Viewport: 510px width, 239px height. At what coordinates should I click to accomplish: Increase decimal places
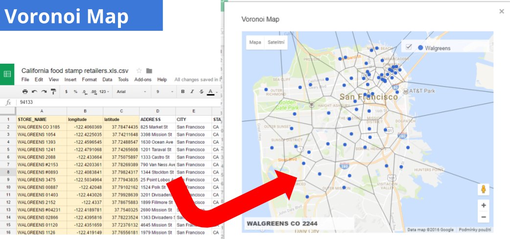coord(93,92)
